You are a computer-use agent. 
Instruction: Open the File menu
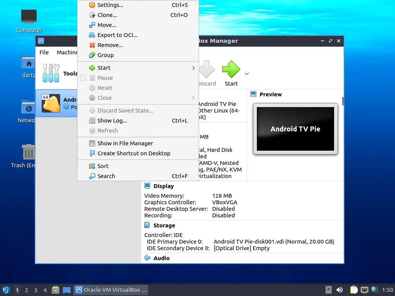(x=44, y=52)
